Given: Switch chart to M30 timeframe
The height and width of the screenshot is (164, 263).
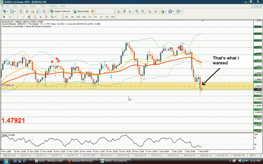Looking at the screenshot, I should tap(84, 17).
